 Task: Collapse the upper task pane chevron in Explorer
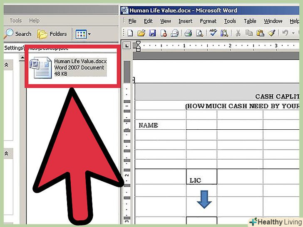coord(6,65)
